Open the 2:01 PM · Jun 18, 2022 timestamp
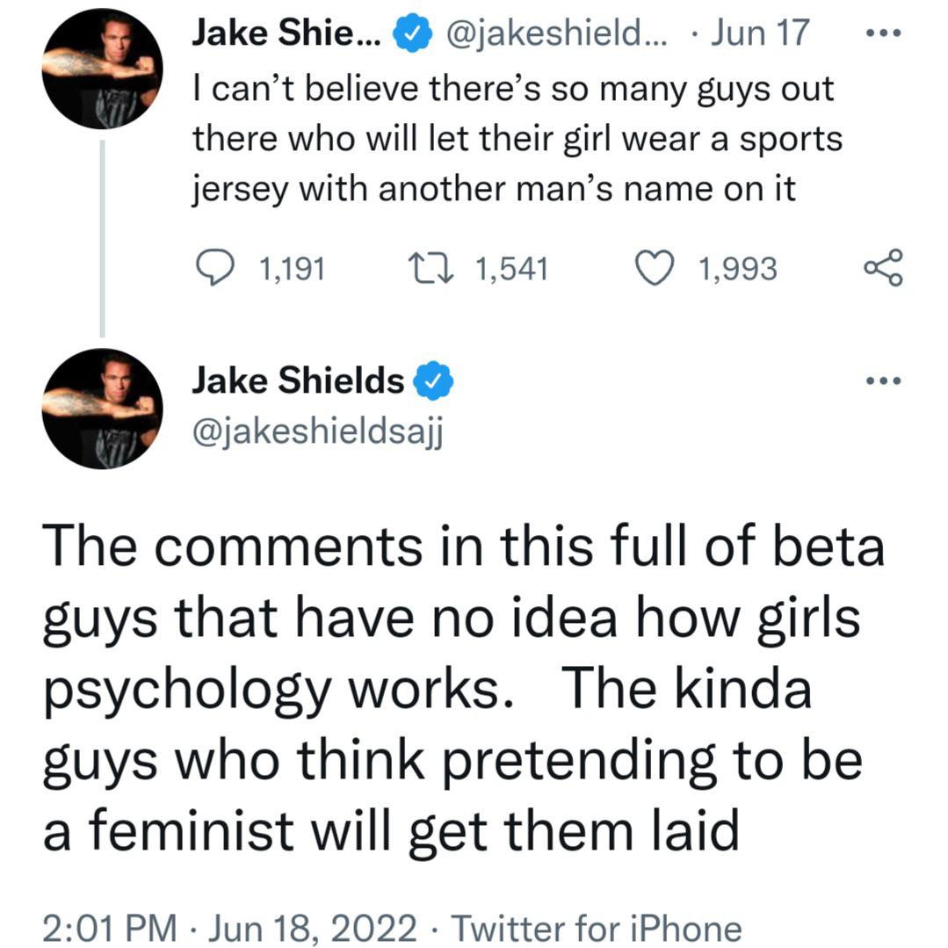This screenshot has height=948, width=948. tap(229, 927)
